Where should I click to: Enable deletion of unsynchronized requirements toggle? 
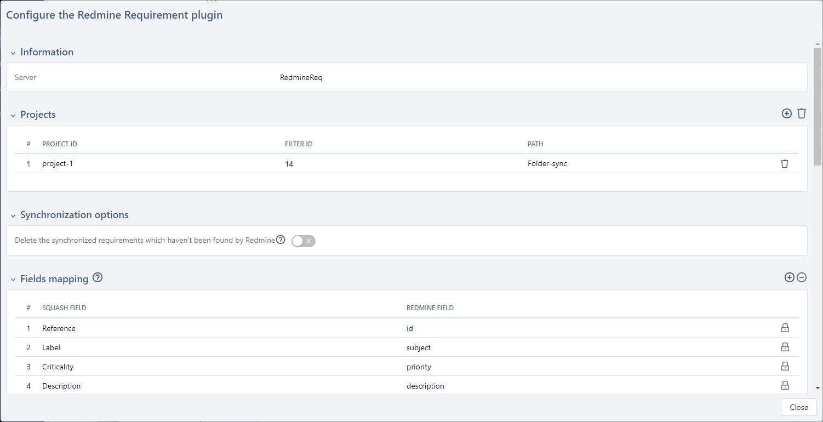pyautogui.click(x=303, y=241)
